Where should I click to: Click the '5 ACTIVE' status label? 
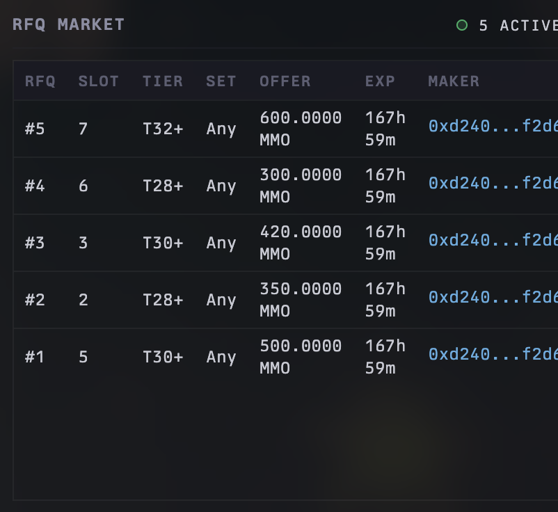[518, 26]
